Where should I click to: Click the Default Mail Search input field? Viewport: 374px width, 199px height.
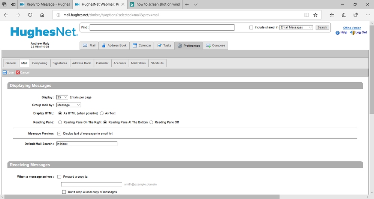[87, 144]
